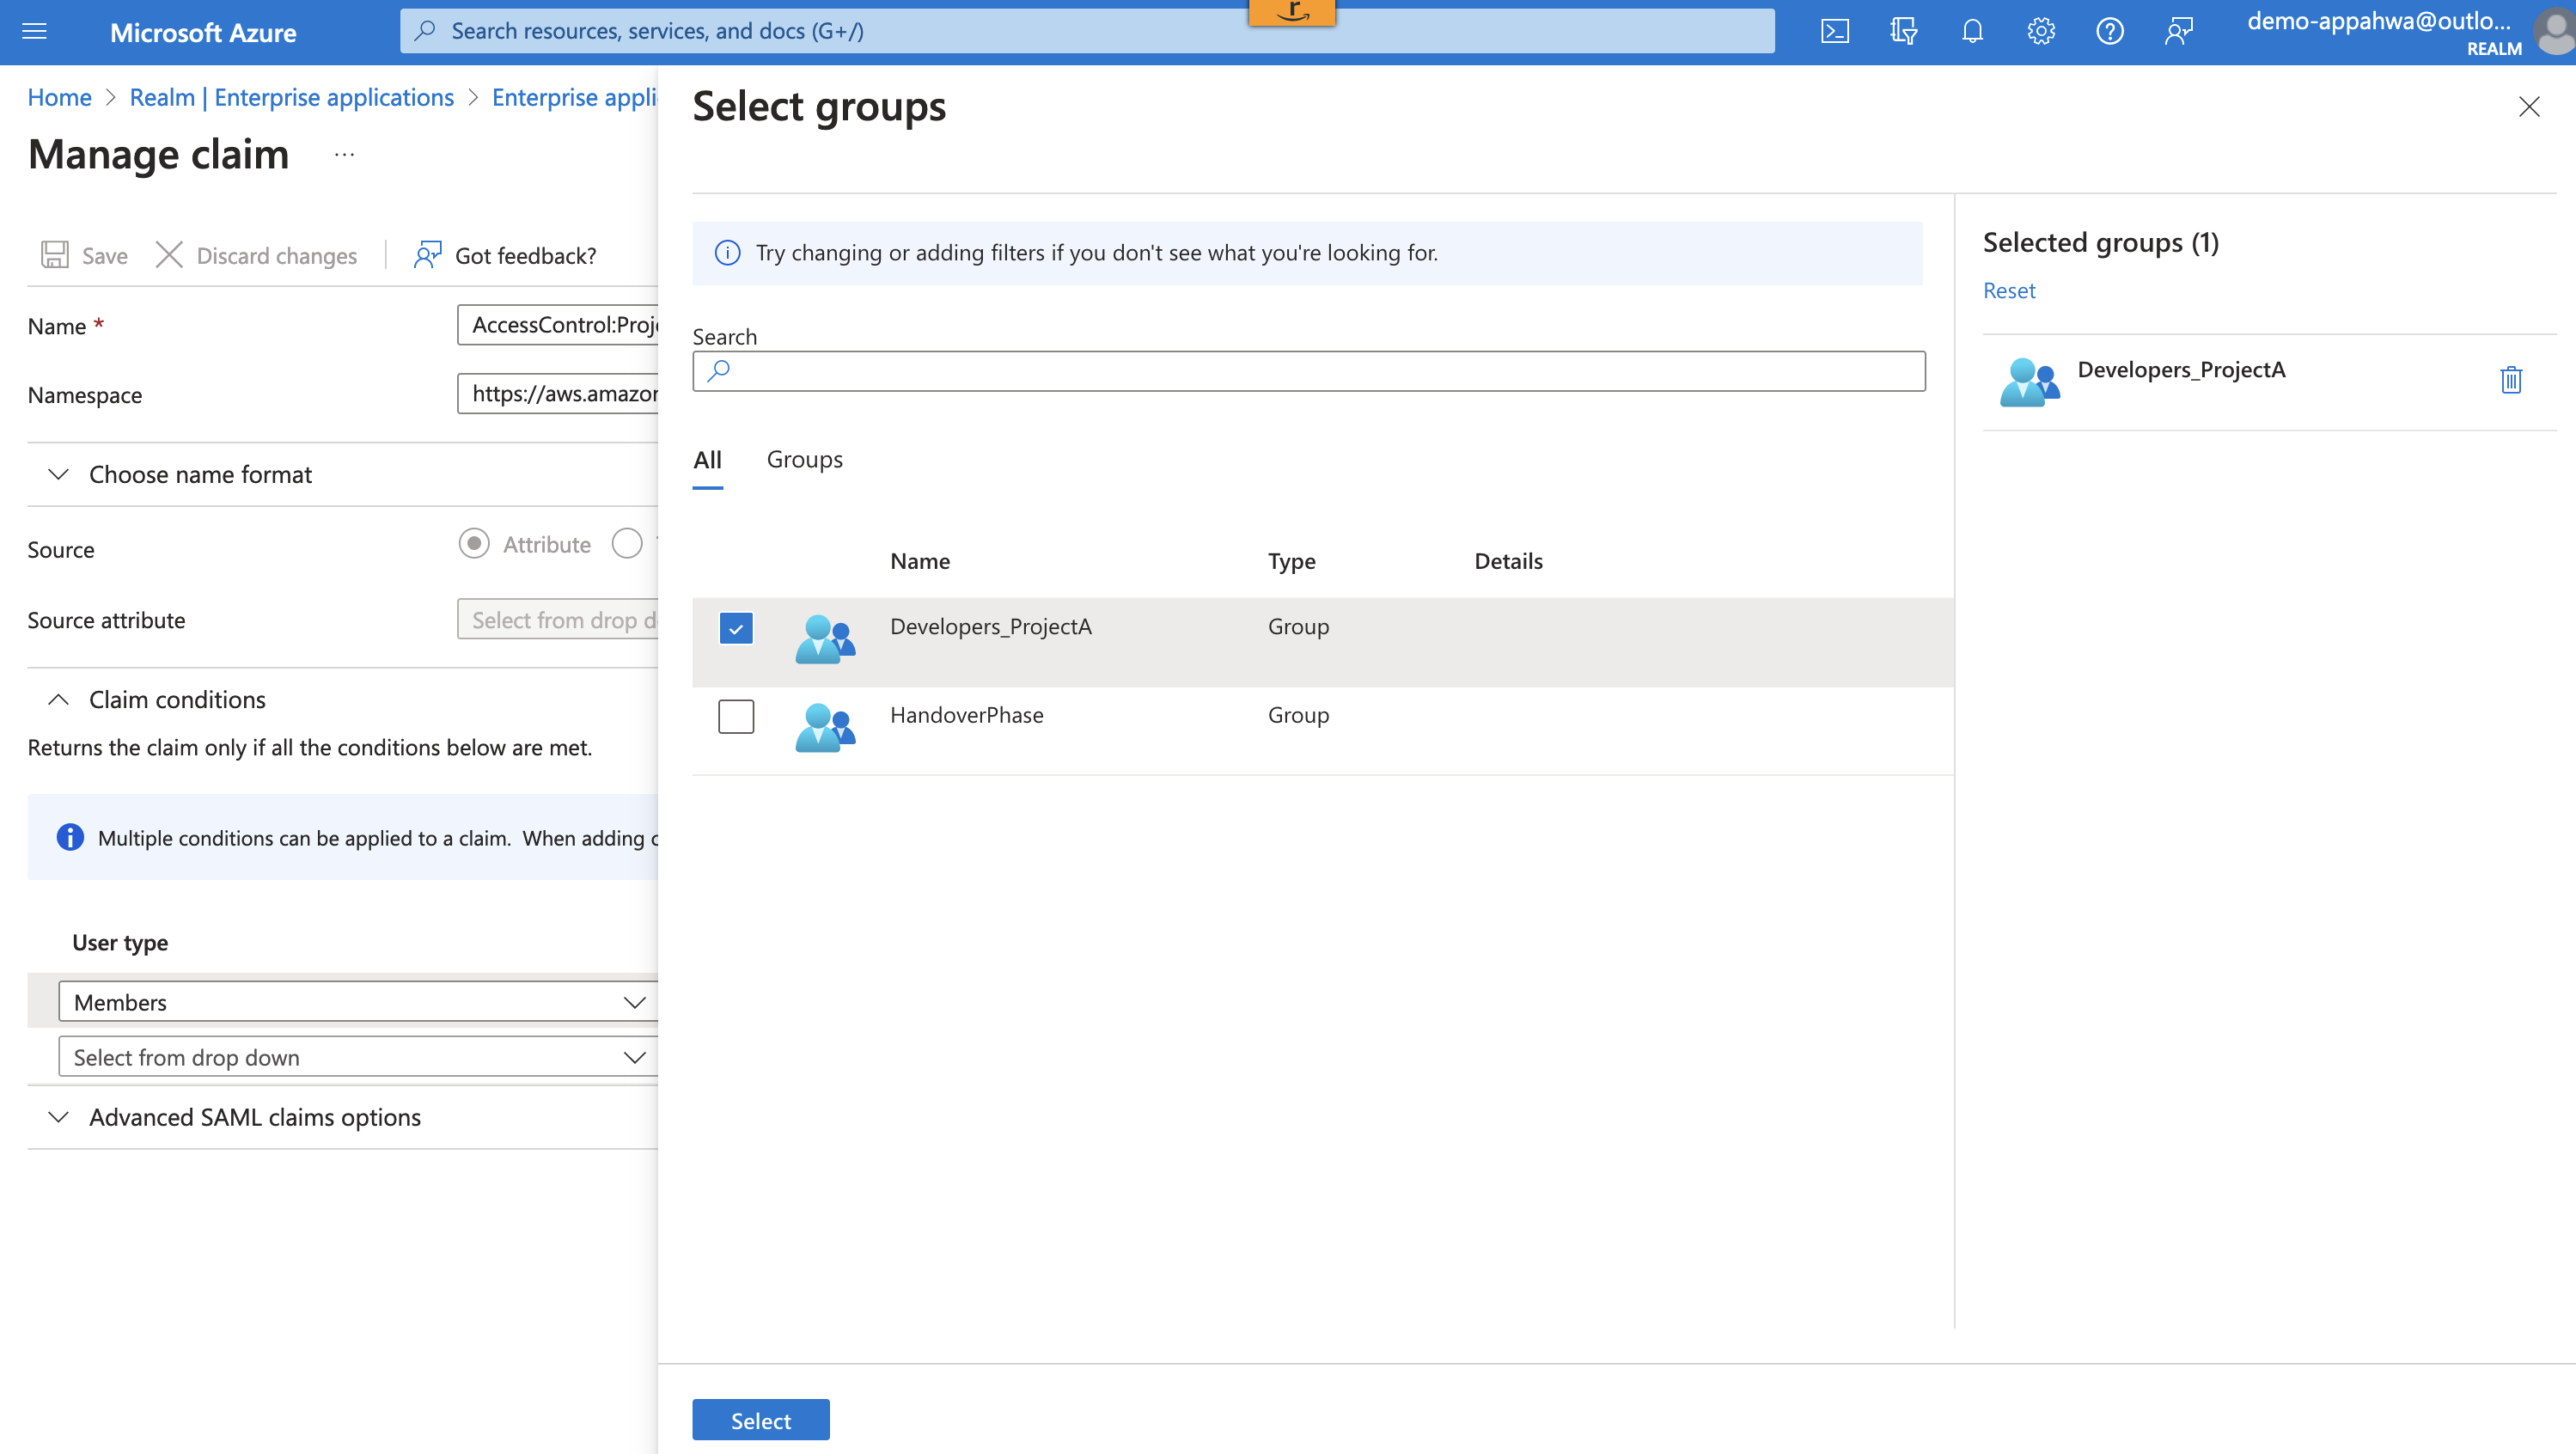Click the feedback icon in top bar
This screenshot has height=1454, width=2576.
click(x=2179, y=31)
